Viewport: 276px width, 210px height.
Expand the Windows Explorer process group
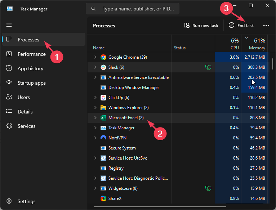(95, 108)
